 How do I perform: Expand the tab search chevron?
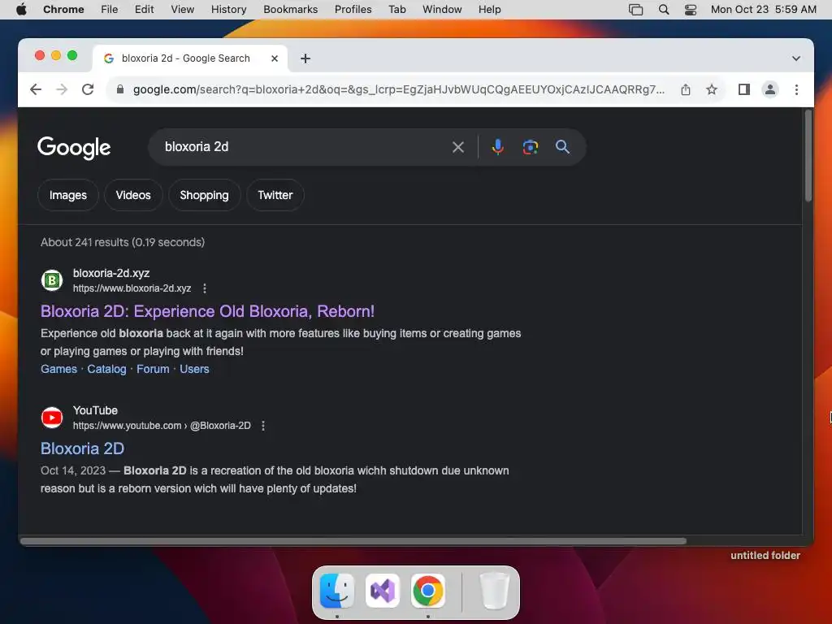(796, 58)
